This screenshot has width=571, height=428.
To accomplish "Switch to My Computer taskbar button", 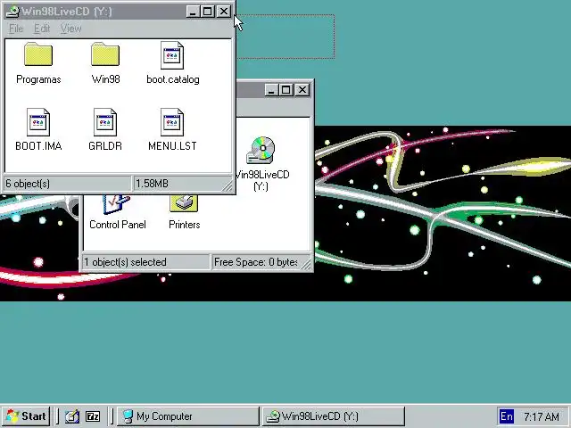I will [x=188, y=416].
